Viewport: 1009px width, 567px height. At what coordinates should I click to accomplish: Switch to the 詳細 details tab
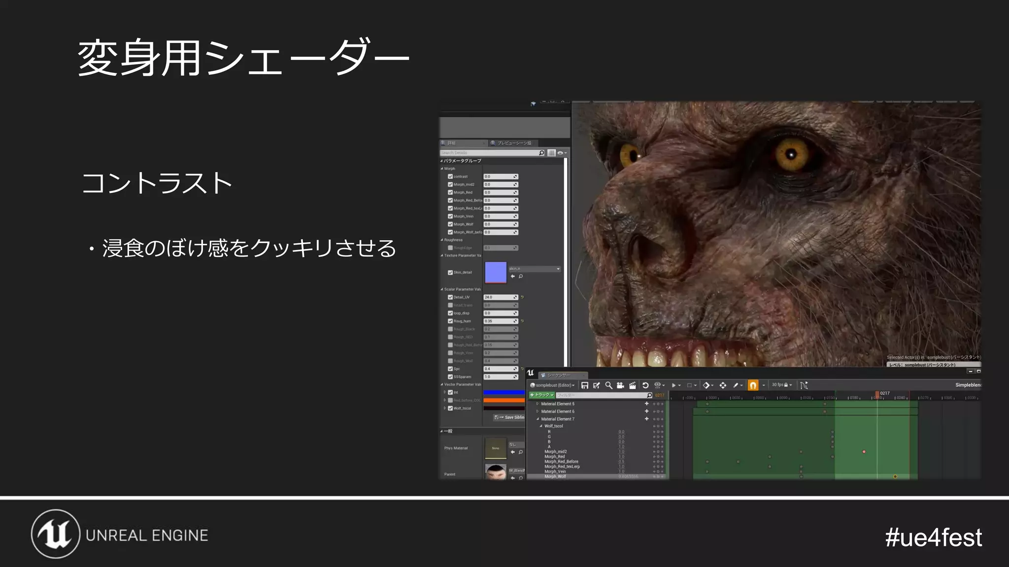pos(463,143)
